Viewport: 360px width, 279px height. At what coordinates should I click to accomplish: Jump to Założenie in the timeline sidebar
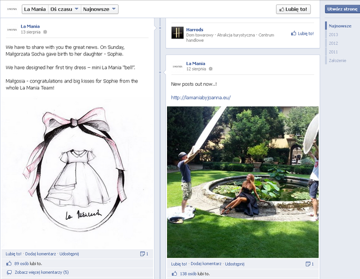[337, 61]
